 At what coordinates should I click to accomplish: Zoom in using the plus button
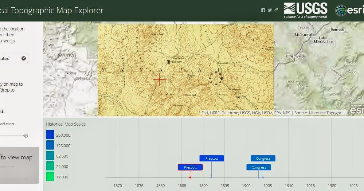click(50, 30)
